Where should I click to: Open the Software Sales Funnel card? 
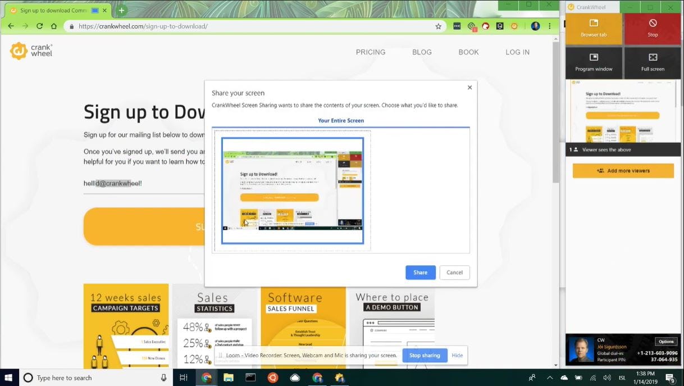coord(303,326)
